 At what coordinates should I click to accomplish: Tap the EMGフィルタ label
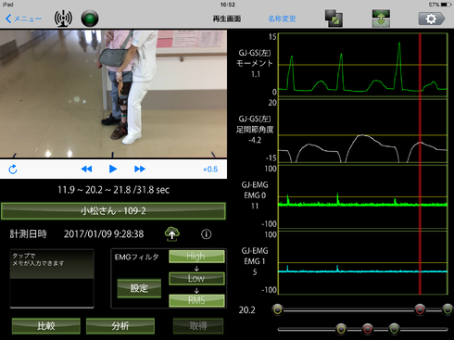point(136,257)
